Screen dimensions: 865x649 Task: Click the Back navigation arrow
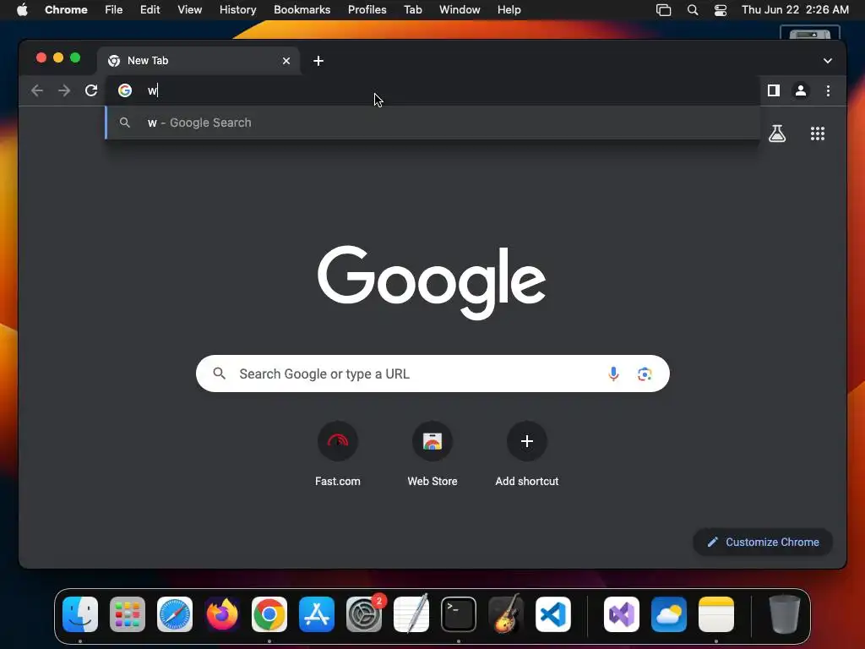(x=37, y=90)
